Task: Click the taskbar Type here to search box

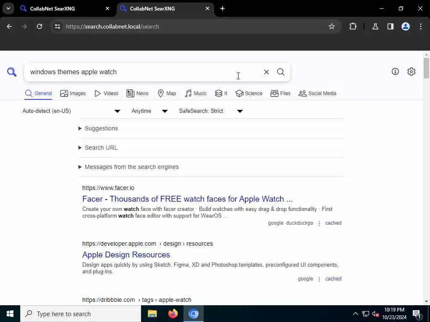Action: (80, 314)
